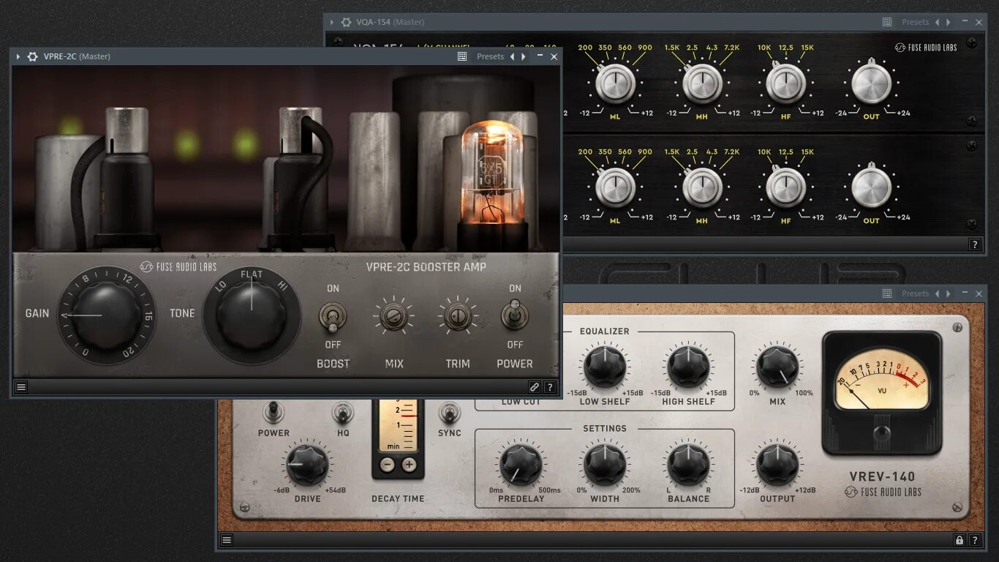Screen dimensions: 999x562
Task: Increase decay time with plus button
Action: (409, 465)
